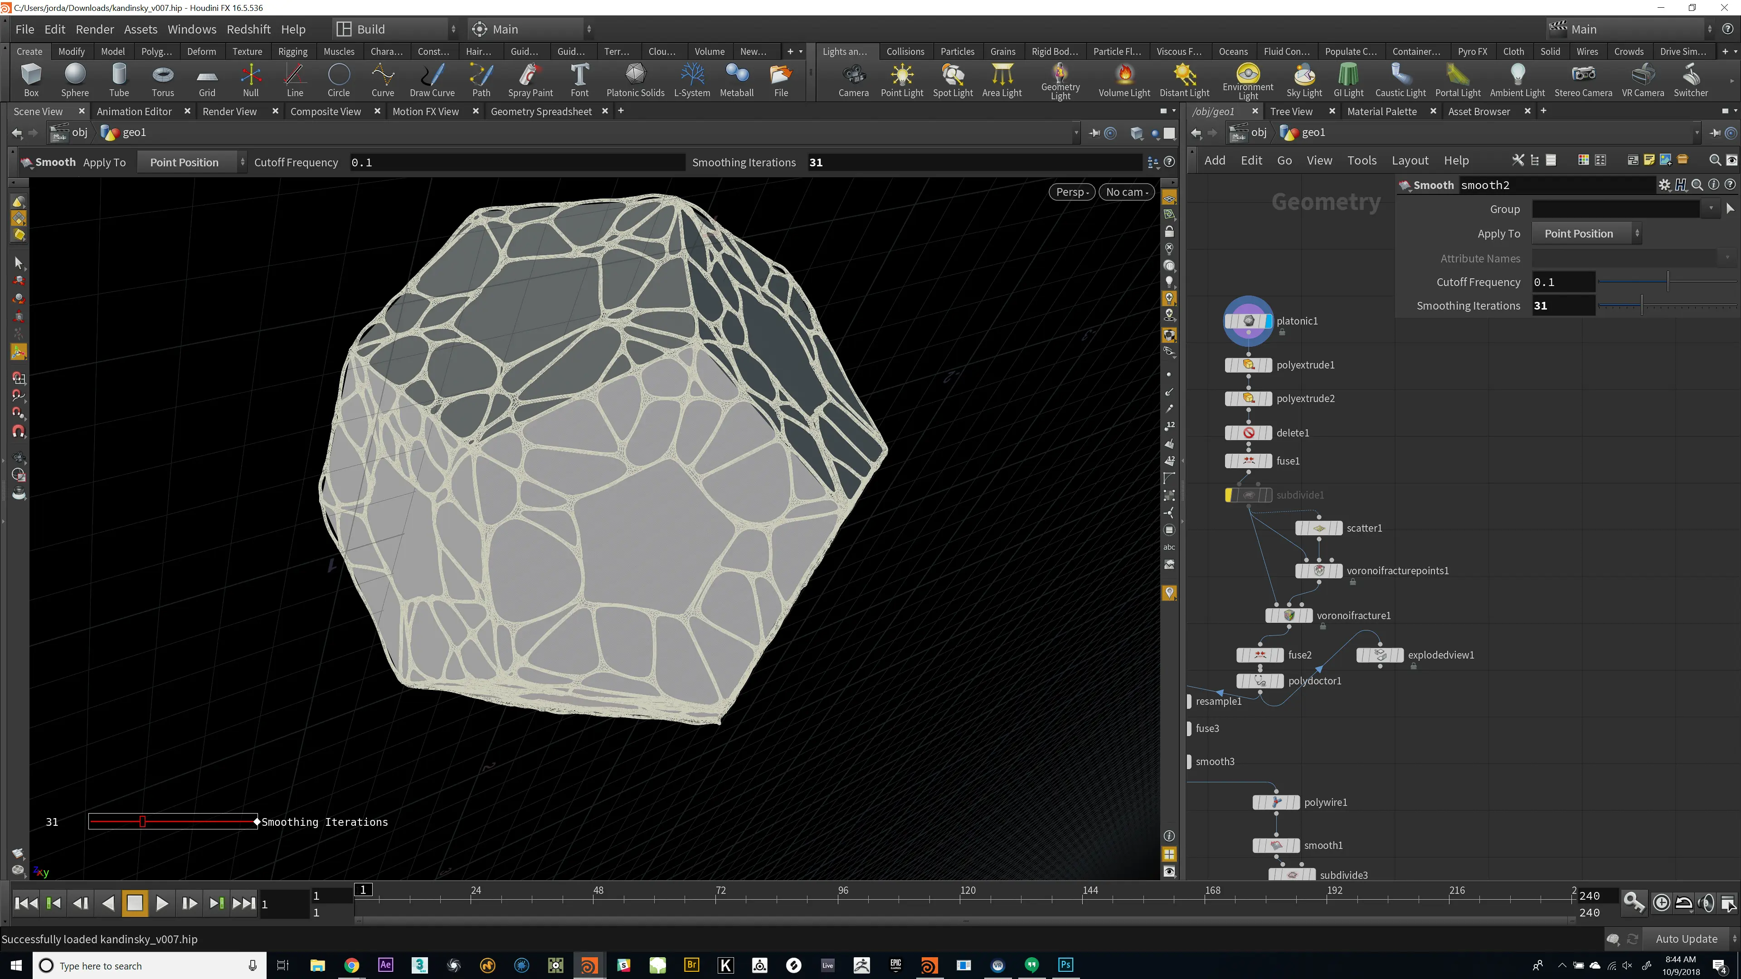Click the play forward button
The height and width of the screenshot is (979, 1741).
tap(161, 903)
